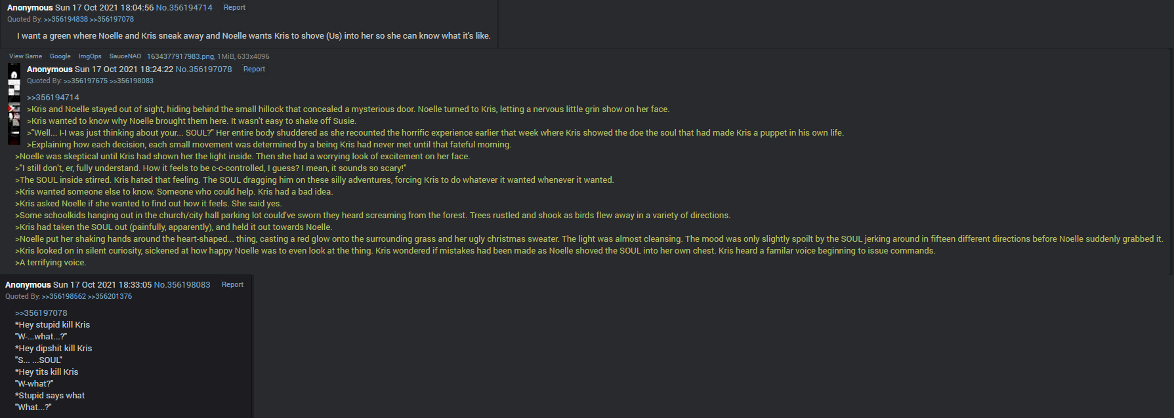Open the ImgOps link
The height and width of the screenshot is (418, 1174).
click(x=90, y=56)
